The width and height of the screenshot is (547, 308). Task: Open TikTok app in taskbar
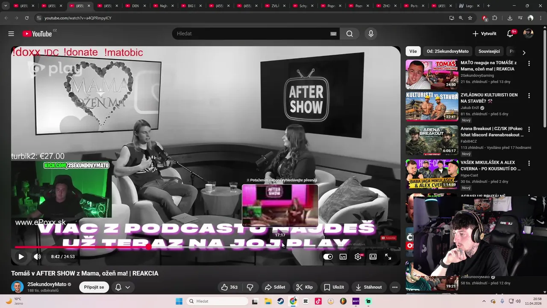[318, 301]
